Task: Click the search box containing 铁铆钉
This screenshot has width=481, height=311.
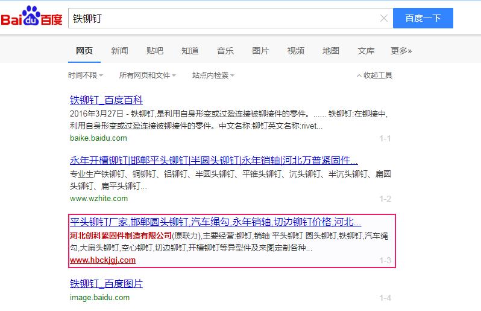Action: (x=223, y=18)
